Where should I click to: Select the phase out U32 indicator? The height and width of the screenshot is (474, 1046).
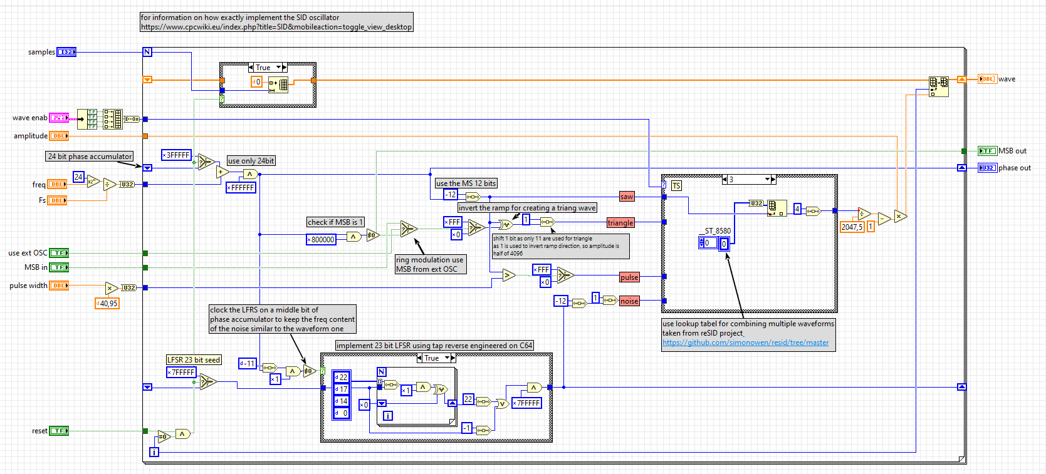(x=987, y=168)
